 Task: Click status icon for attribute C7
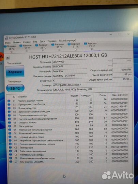click(11, 162)
